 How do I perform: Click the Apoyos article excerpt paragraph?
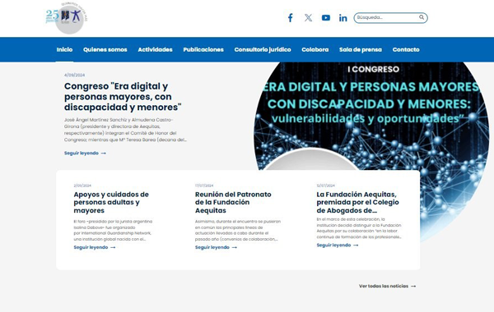[113, 231]
